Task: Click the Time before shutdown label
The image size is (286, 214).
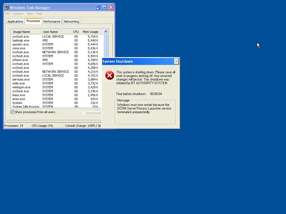Action: pos(131,94)
